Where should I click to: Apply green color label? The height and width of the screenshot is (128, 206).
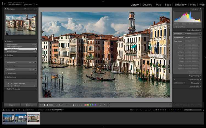90,105
